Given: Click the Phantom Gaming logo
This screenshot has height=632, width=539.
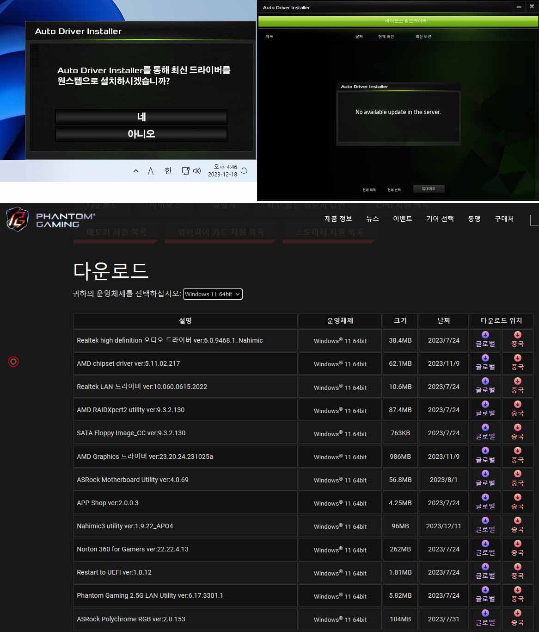Looking at the screenshot, I should coord(50,219).
